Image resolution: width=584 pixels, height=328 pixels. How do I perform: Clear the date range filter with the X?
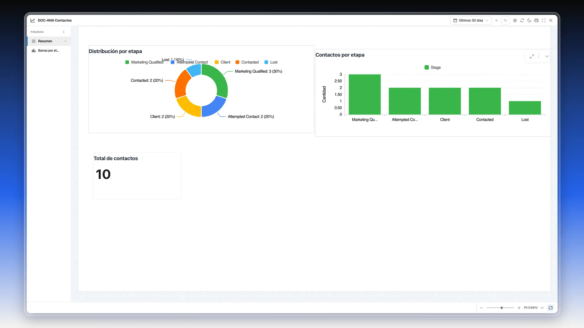point(496,20)
